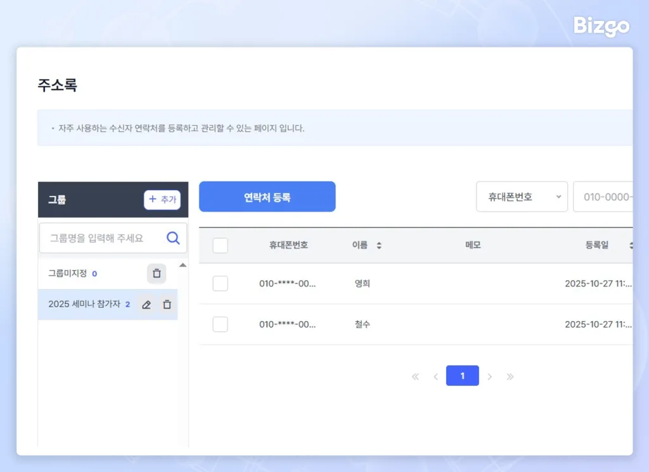Open the 휴대폰번호 search filter dropdown
This screenshot has width=649, height=472.
(x=521, y=196)
